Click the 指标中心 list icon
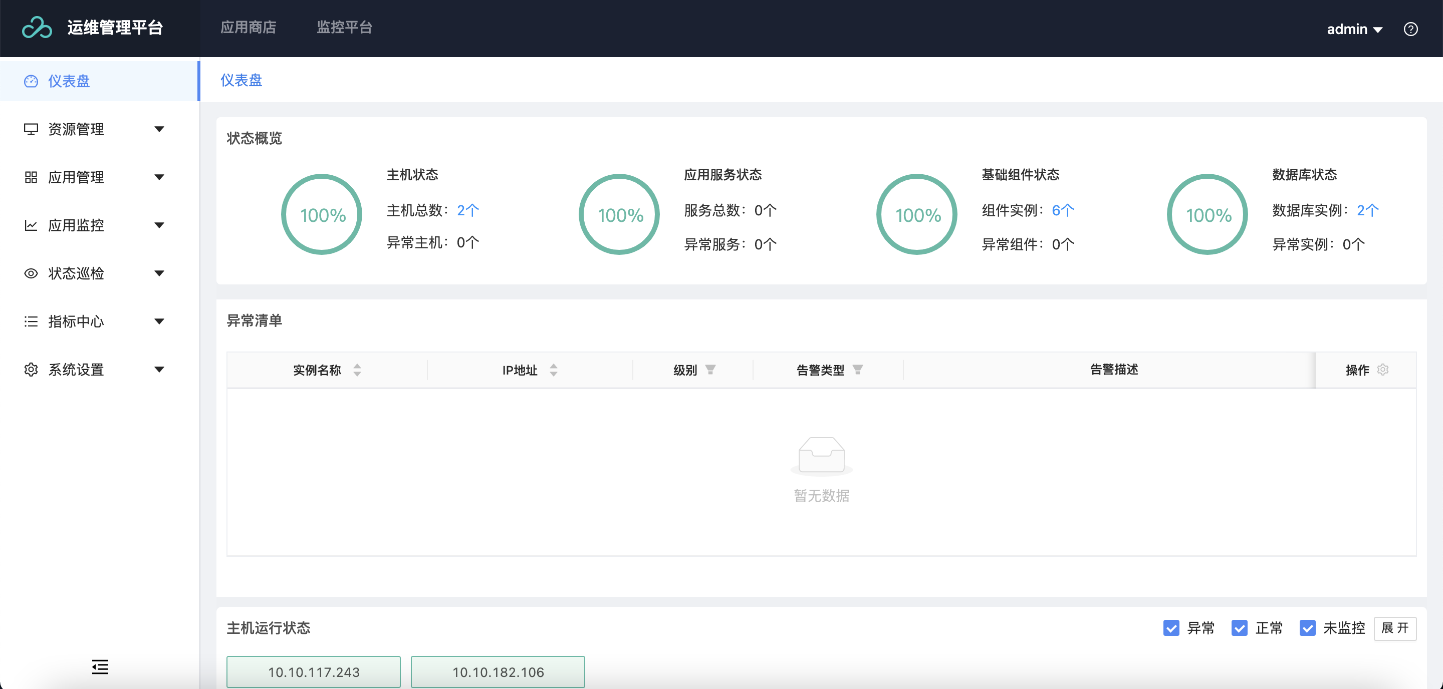This screenshot has height=689, width=1443. tap(31, 321)
